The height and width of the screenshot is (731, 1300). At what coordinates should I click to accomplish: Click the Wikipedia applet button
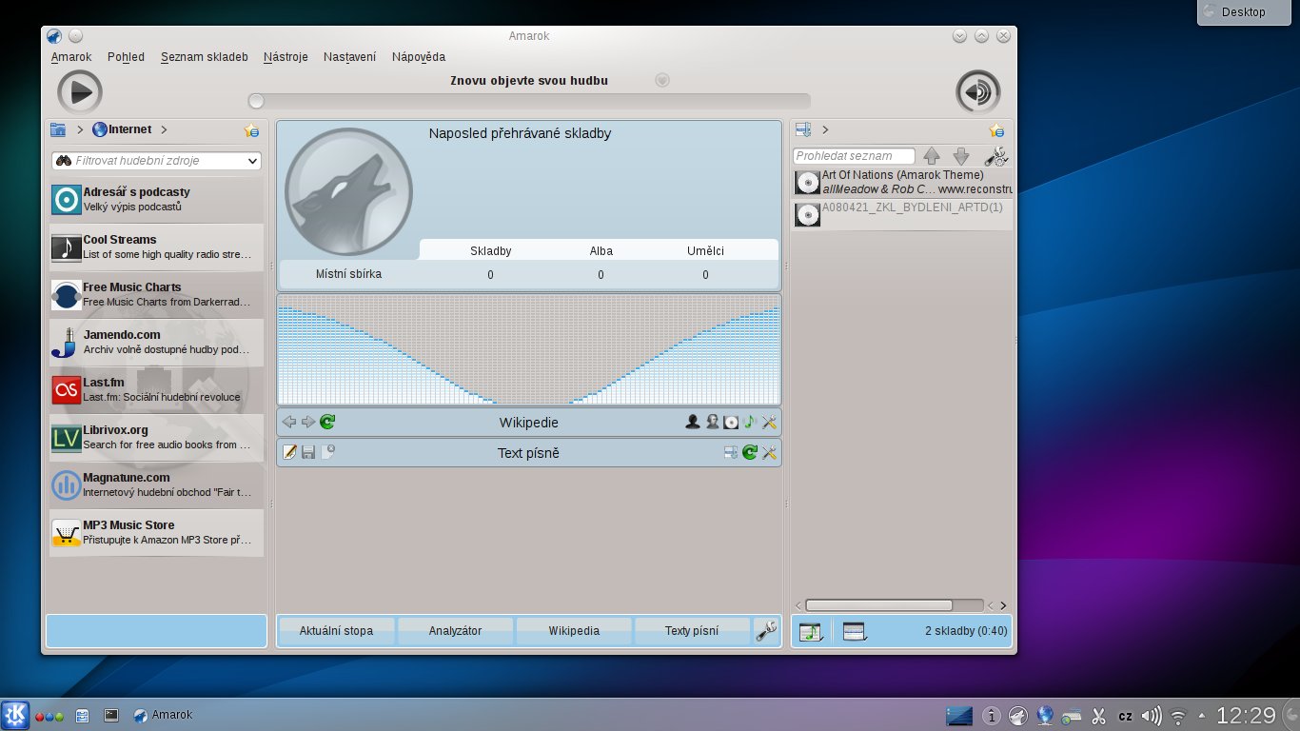point(574,631)
